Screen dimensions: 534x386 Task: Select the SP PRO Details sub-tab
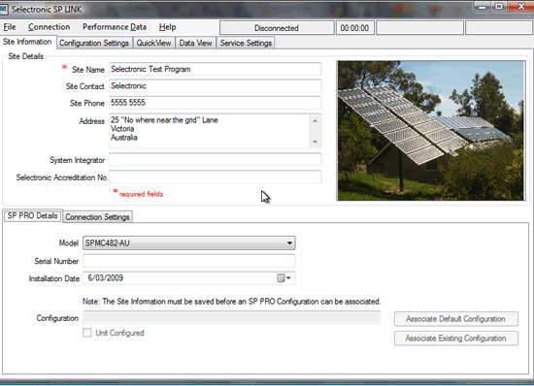pos(32,216)
